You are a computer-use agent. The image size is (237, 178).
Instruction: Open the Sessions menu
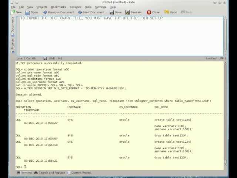(76, 7)
